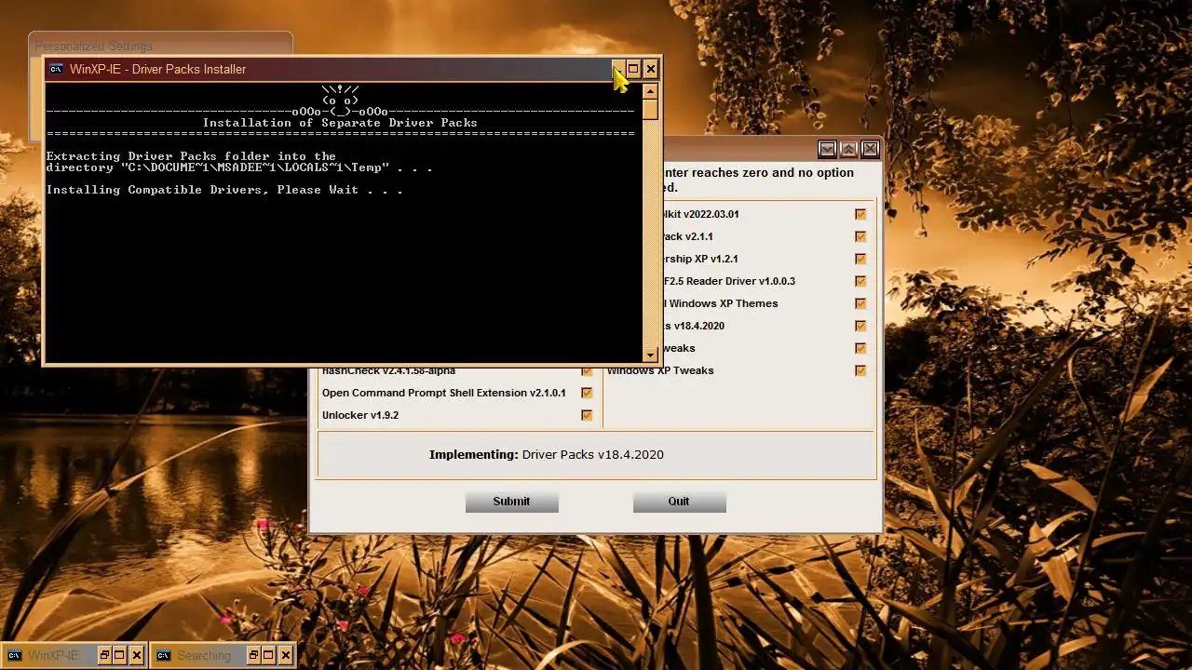
Task: Click the console icon on Searching taskbar button
Action: coord(162,655)
